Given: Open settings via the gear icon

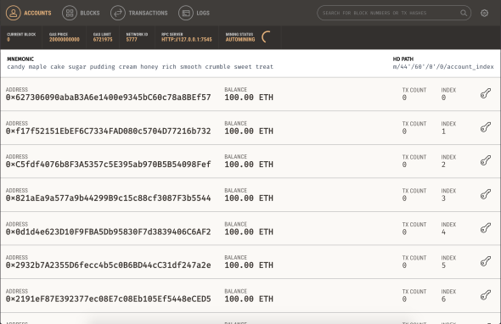Looking at the screenshot, I should (484, 13).
